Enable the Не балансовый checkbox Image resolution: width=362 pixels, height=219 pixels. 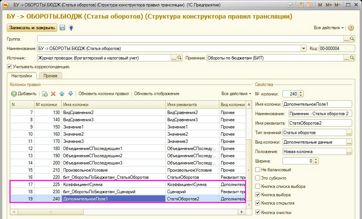258,169
